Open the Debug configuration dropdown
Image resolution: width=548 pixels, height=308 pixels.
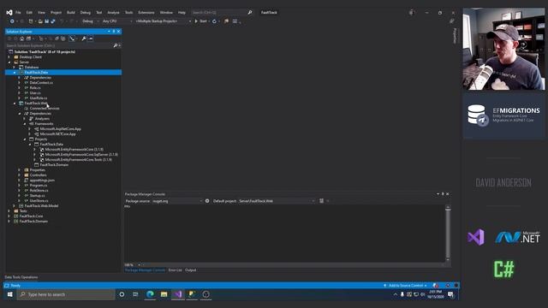point(90,21)
